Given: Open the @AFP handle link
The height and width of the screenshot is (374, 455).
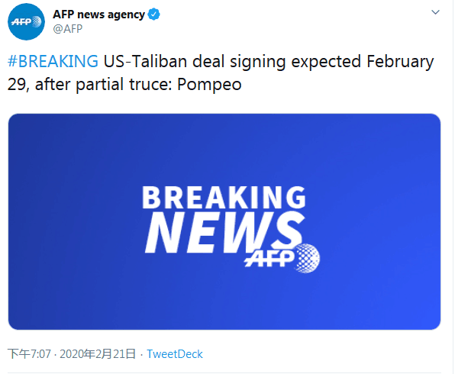Looking at the screenshot, I should [x=68, y=29].
